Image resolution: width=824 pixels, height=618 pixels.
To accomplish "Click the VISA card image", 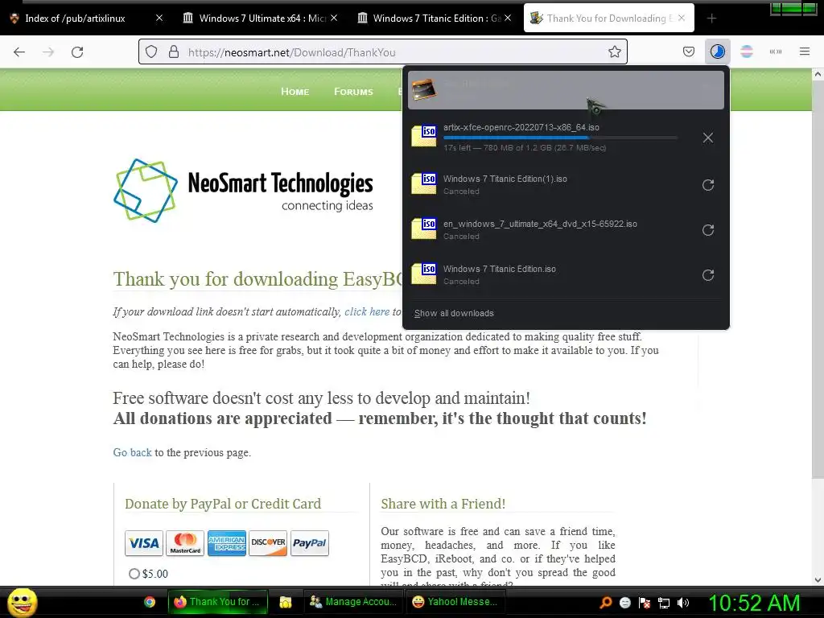I will tap(144, 543).
